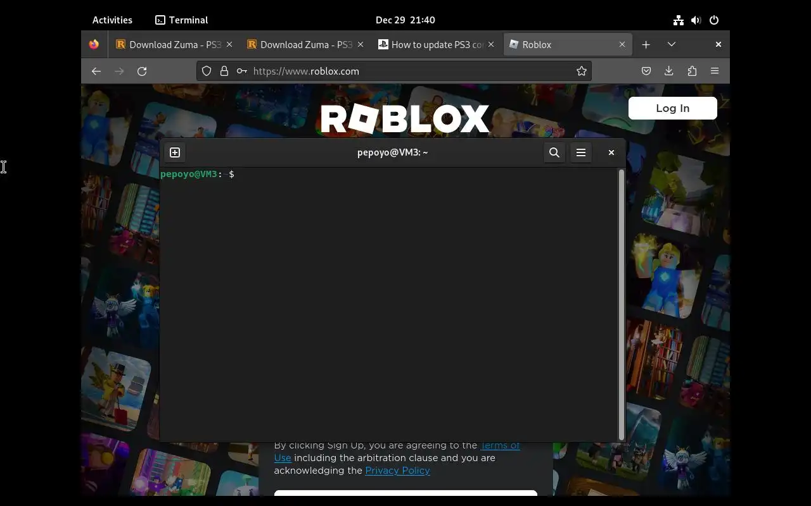Close the Roblox tab
Viewport: 811px width, 506px height.
tap(622, 44)
